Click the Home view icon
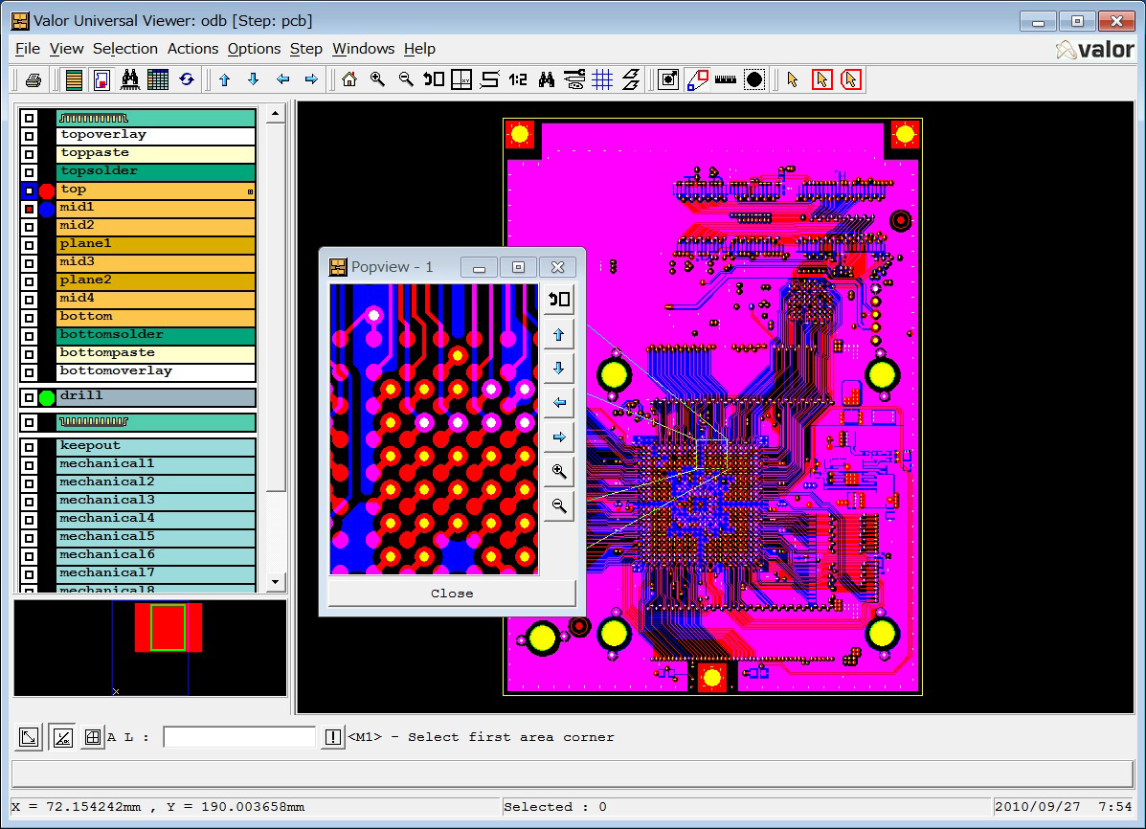Image resolution: width=1146 pixels, height=829 pixels. pos(349,79)
